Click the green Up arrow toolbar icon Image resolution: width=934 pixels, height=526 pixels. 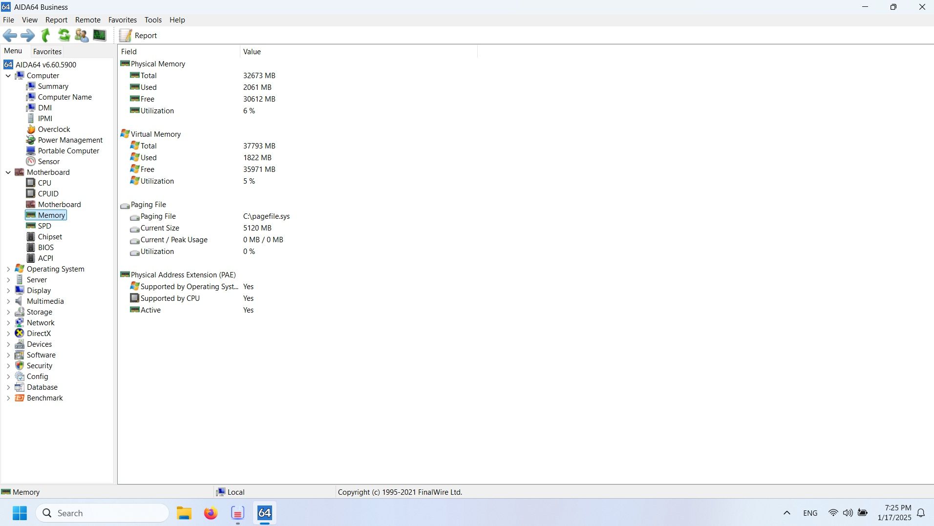tap(46, 35)
